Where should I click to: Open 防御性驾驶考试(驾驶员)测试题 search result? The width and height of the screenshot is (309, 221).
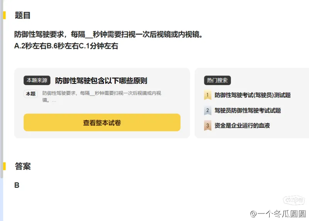pyautogui.click(x=253, y=95)
